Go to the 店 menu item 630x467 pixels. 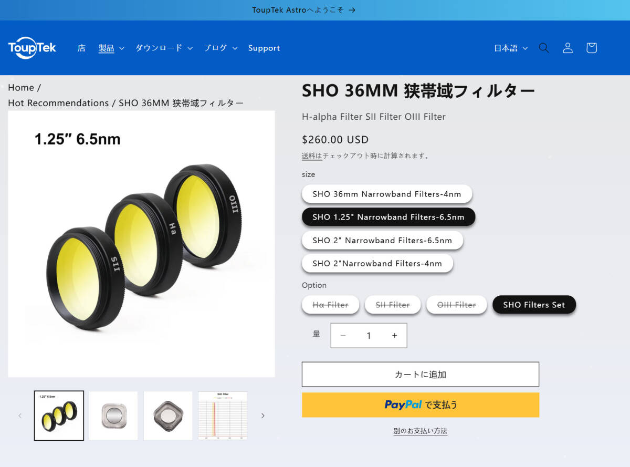pyautogui.click(x=81, y=48)
